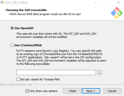Select the Use (Tortoise)Plink radio button
This screenshot has width=124, height=96.
pyautogui.click(x=12, y=45)
